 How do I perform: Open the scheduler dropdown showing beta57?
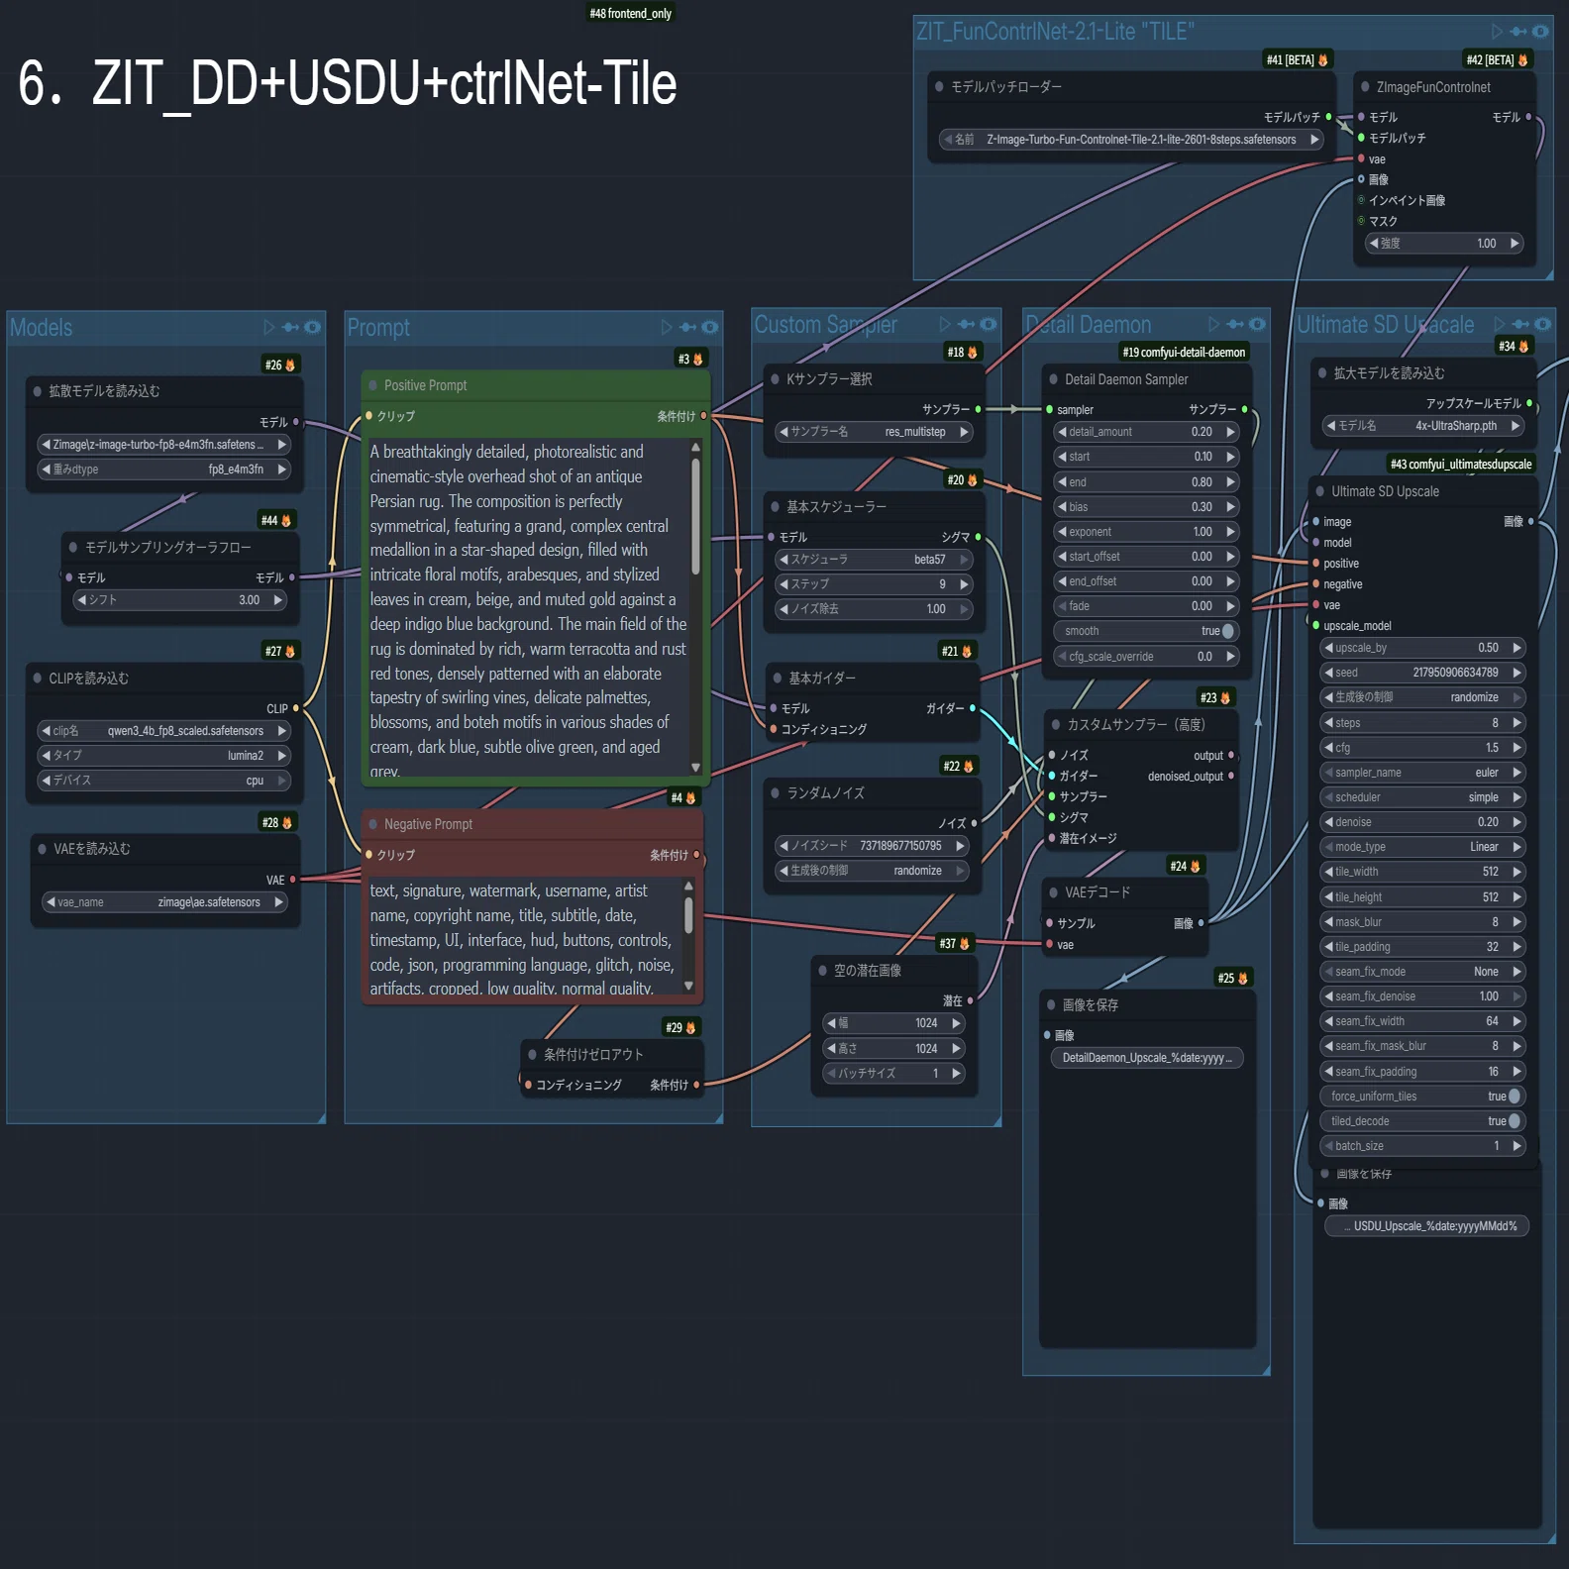tap(875, 560)
